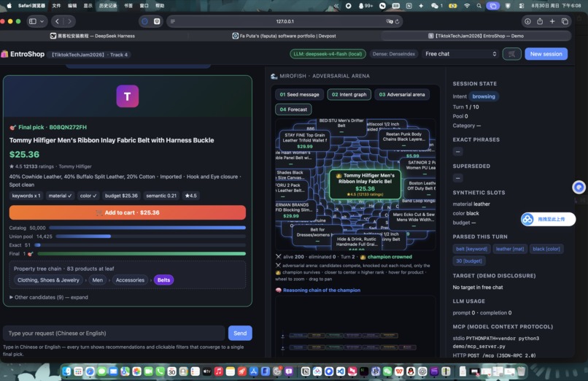The image size is (588, 381).
Task: Select the EntroShop Demo browser tab
Action: click(476, 36)
